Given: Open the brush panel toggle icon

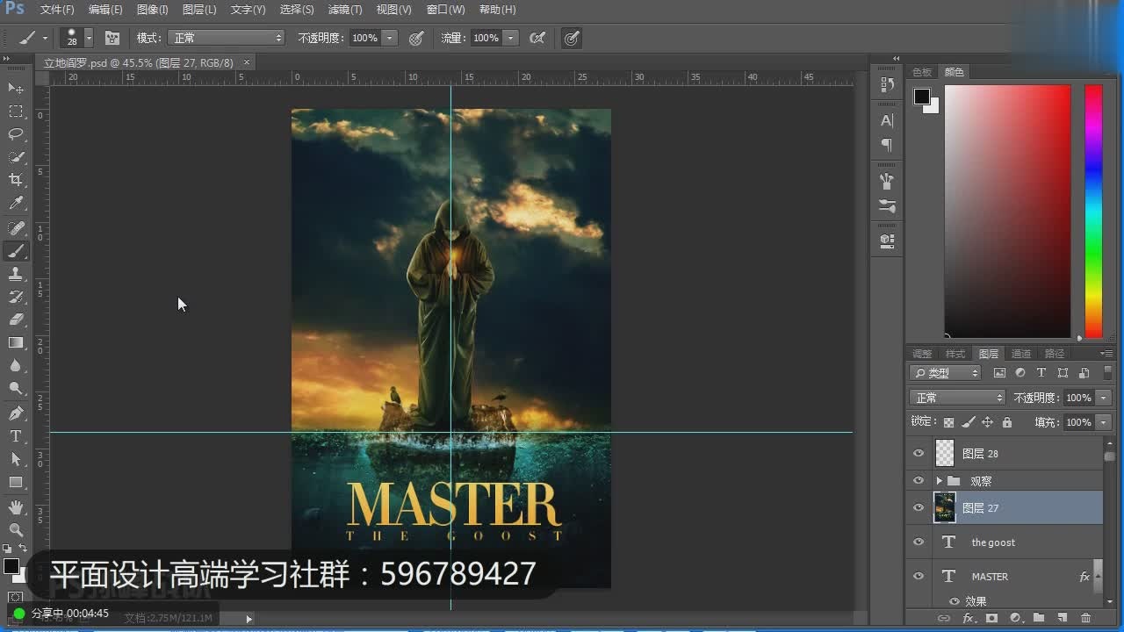Looking at the screenshot, I should coord(112,38).
